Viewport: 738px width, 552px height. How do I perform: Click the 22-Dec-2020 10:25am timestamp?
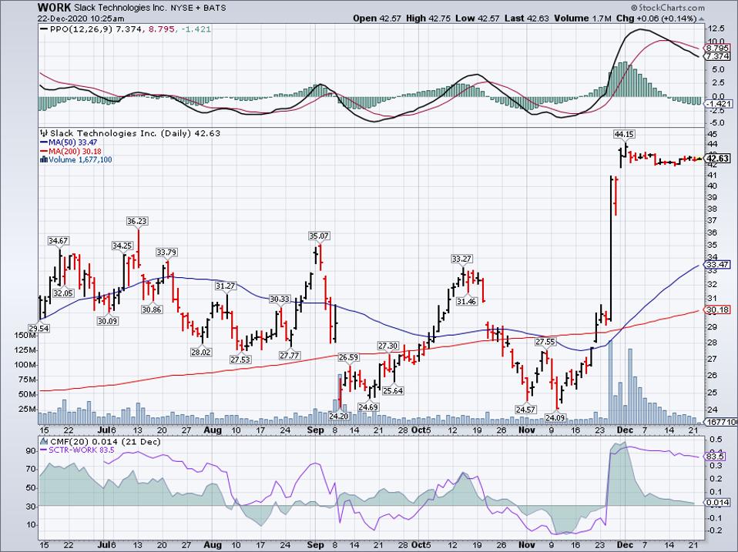click(81, 18)
